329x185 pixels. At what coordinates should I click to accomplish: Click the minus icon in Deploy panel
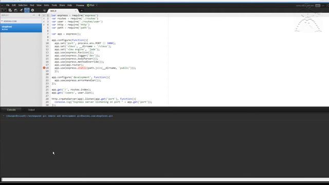tap(34, 15)
